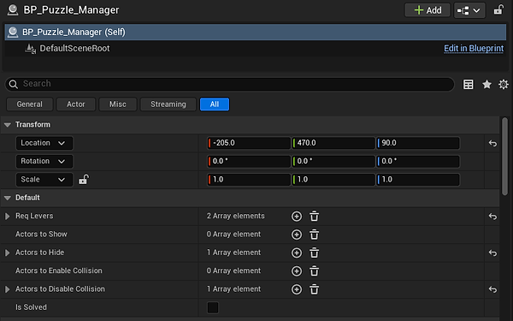Viewport: 513px width, 321px height.
Task: Collapse the Default section
Action: (x=8, y=198)
